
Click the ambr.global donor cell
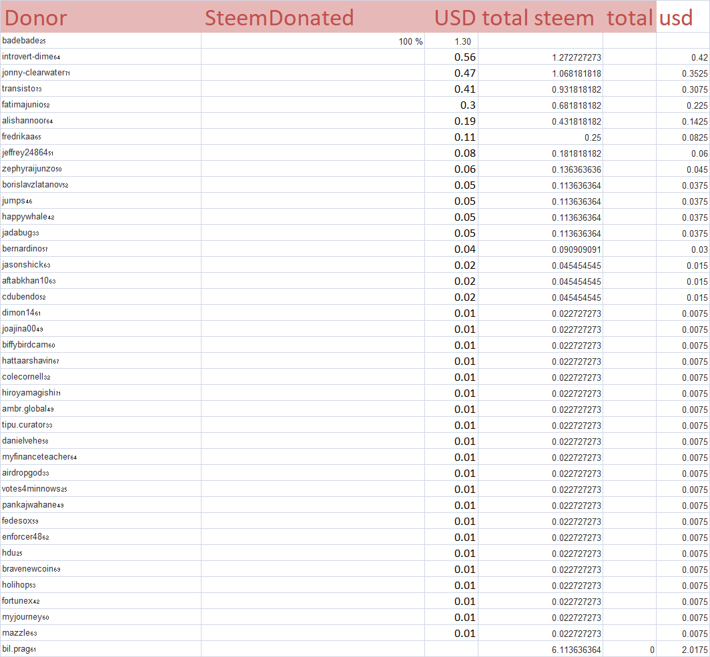[101, 409]
